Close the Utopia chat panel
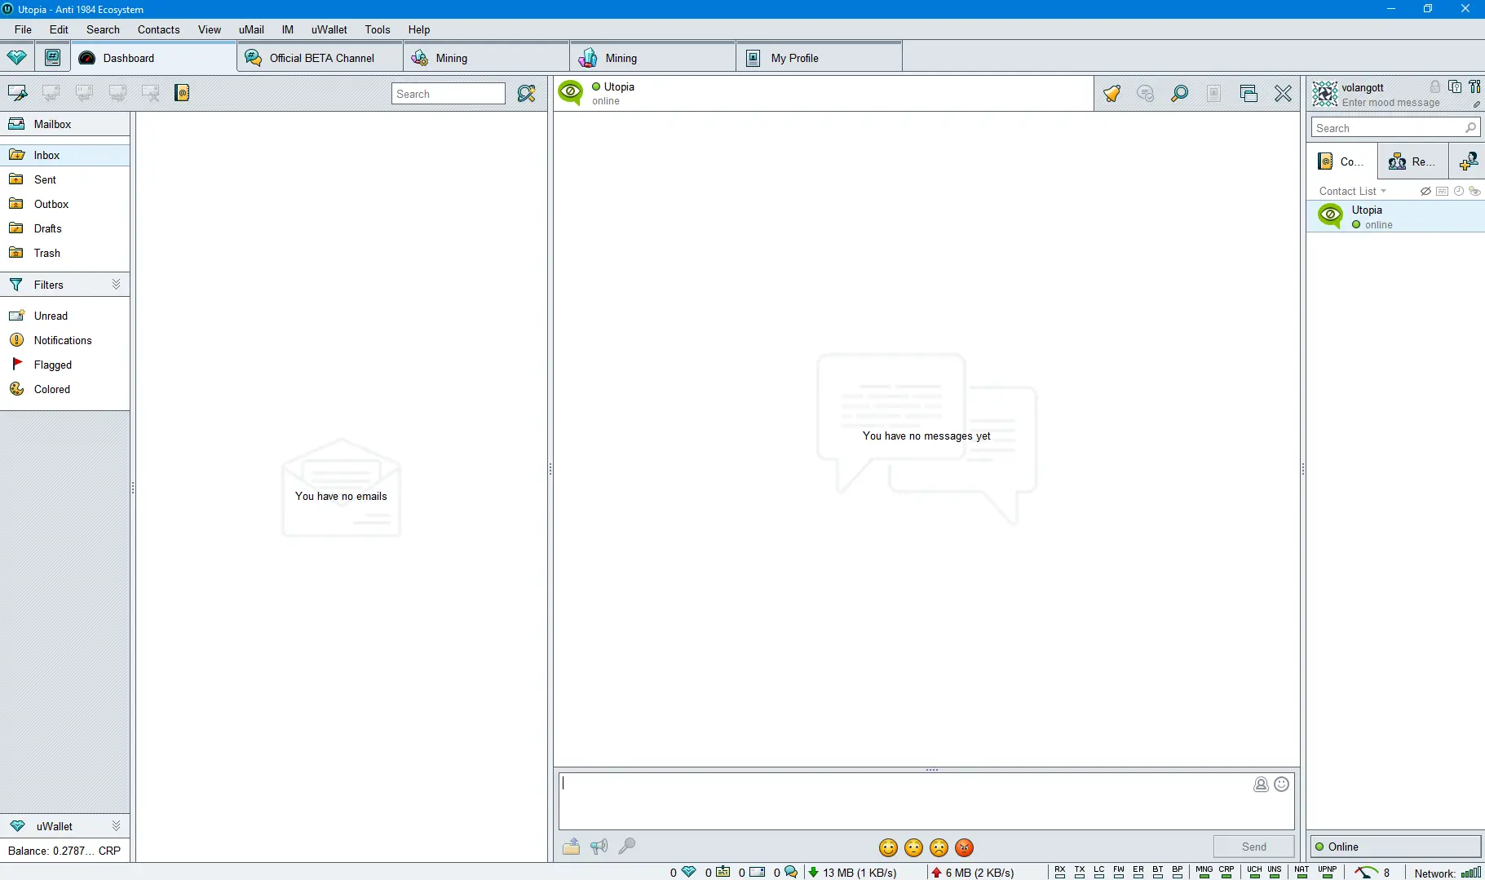The width and height of the screenshot is (1485, 880). pyautogui.click(x=1283, y=94)
